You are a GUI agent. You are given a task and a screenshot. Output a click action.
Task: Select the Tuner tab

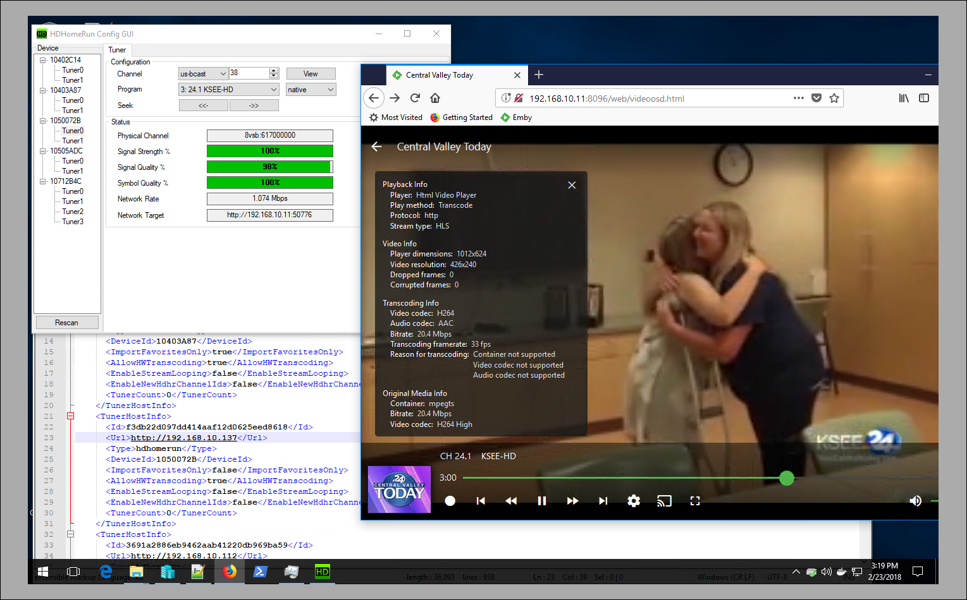point(117,50)
